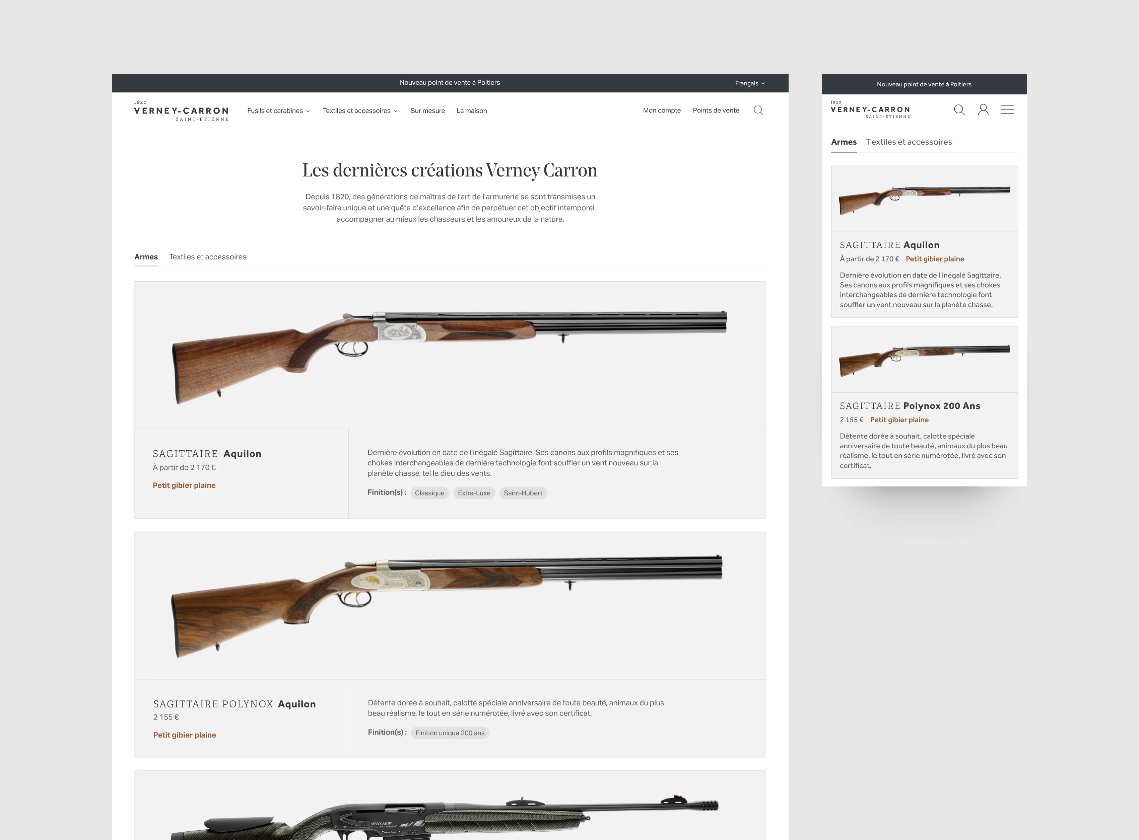Switch to the Armes tab on desktop
The width and height of the screenshot is (1139, 840).
(145, 257)
